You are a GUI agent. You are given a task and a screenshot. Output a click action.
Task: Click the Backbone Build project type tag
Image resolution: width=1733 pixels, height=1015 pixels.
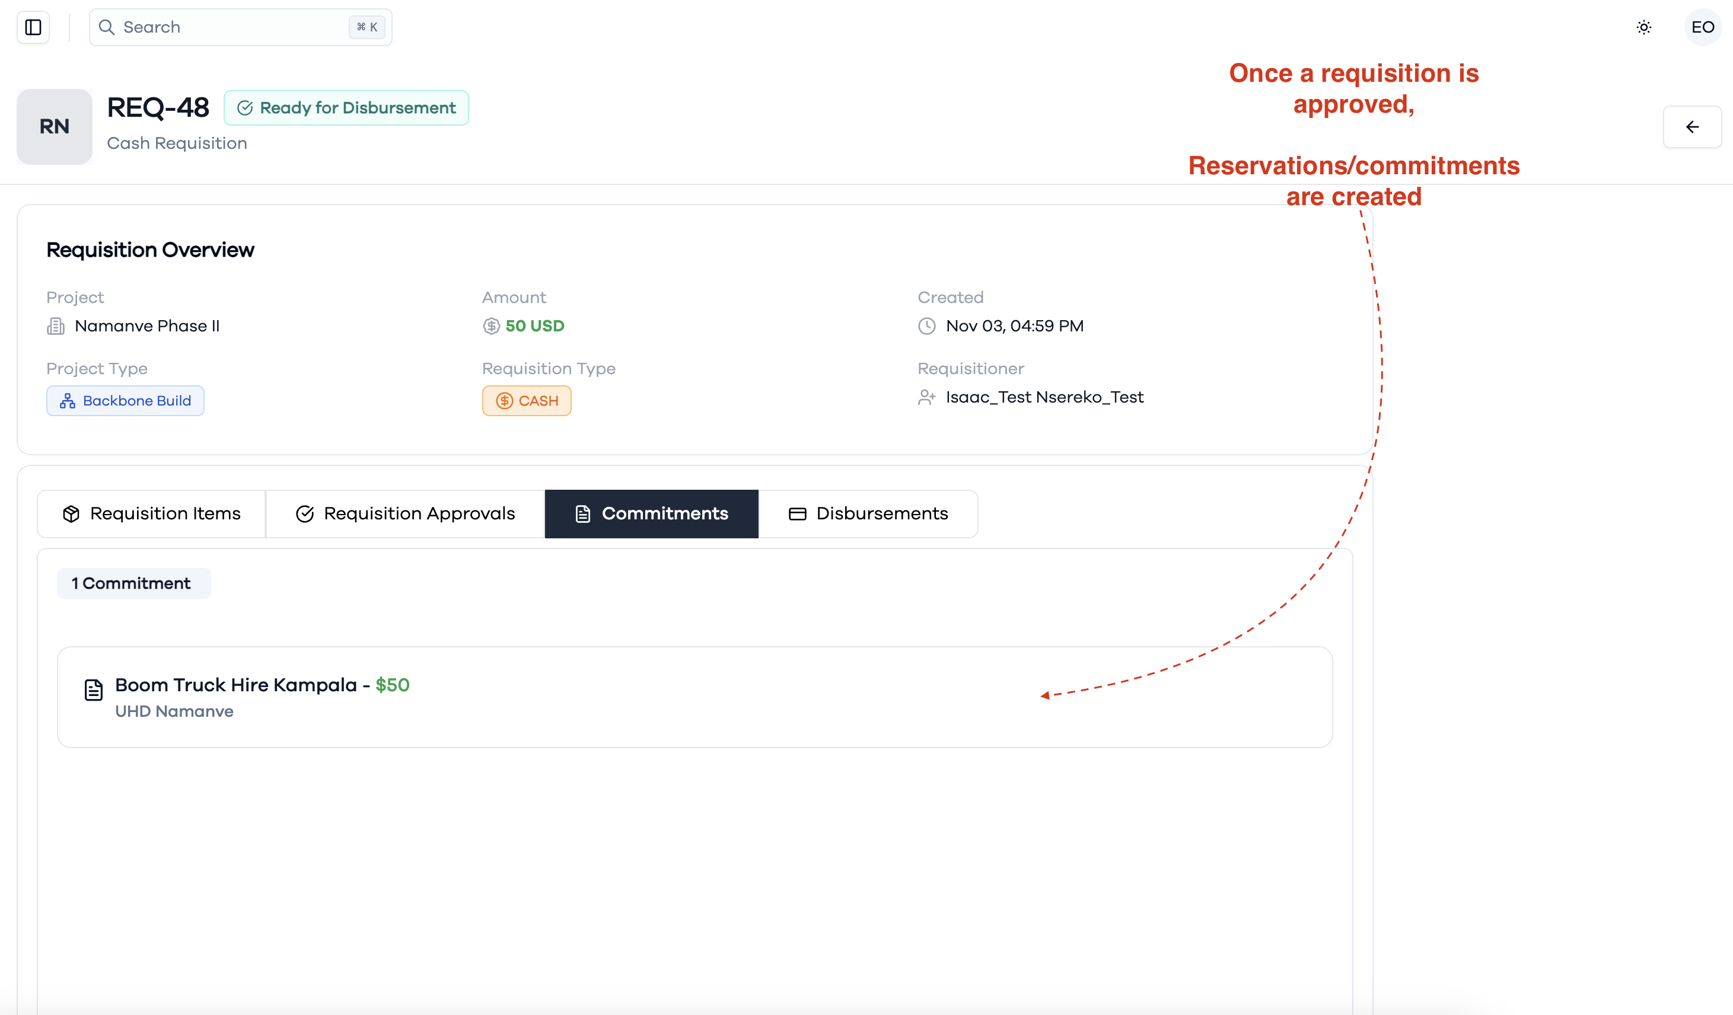click(125, 401)
